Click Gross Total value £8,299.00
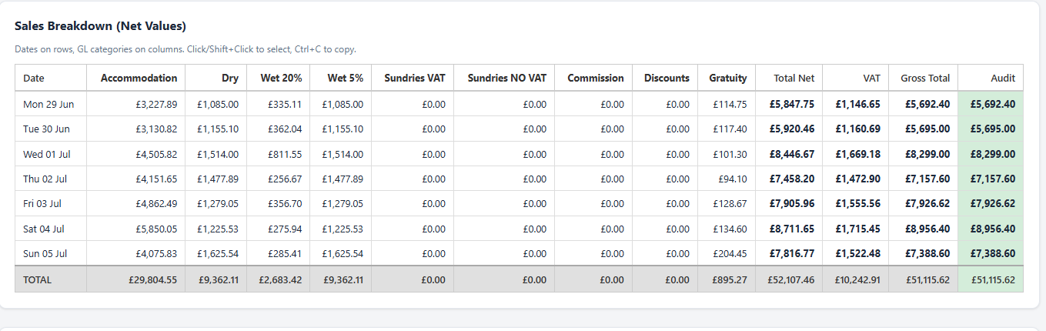 click(924, 154)
